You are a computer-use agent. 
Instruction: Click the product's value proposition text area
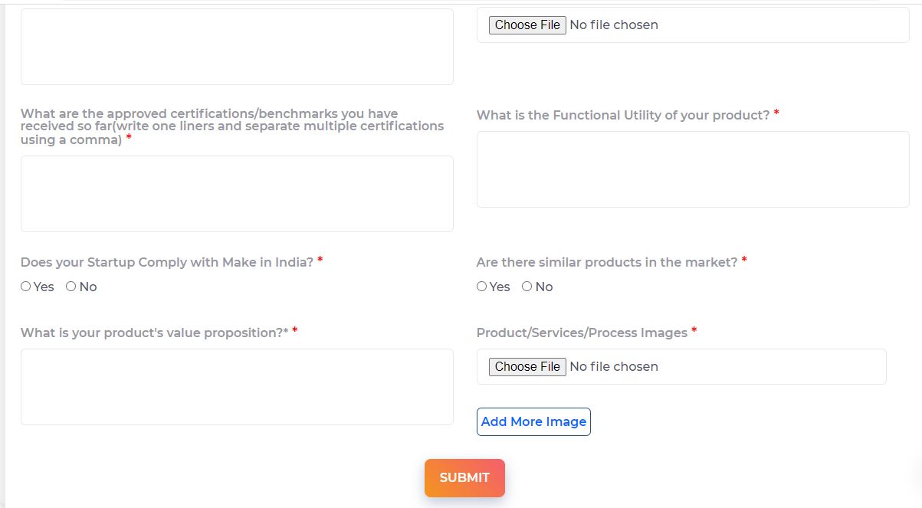point(237,387)
